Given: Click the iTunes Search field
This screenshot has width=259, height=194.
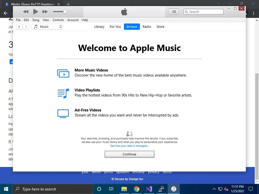Looking at the screenshot, I should tap(203, 12).
